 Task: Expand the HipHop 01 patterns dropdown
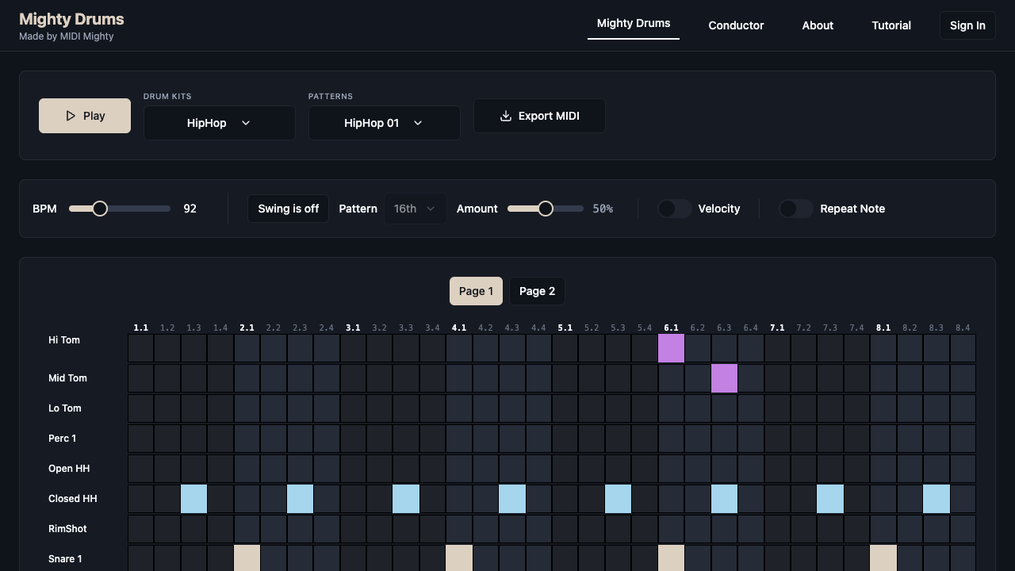385,123
